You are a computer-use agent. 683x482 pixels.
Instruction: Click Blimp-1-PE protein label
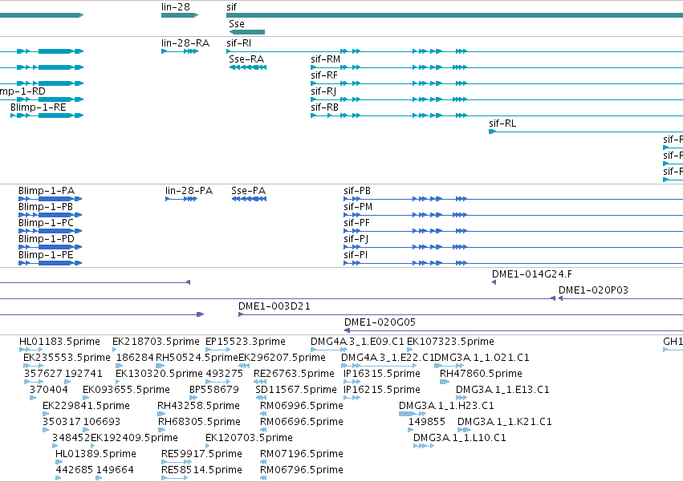(x=46, y=255)
